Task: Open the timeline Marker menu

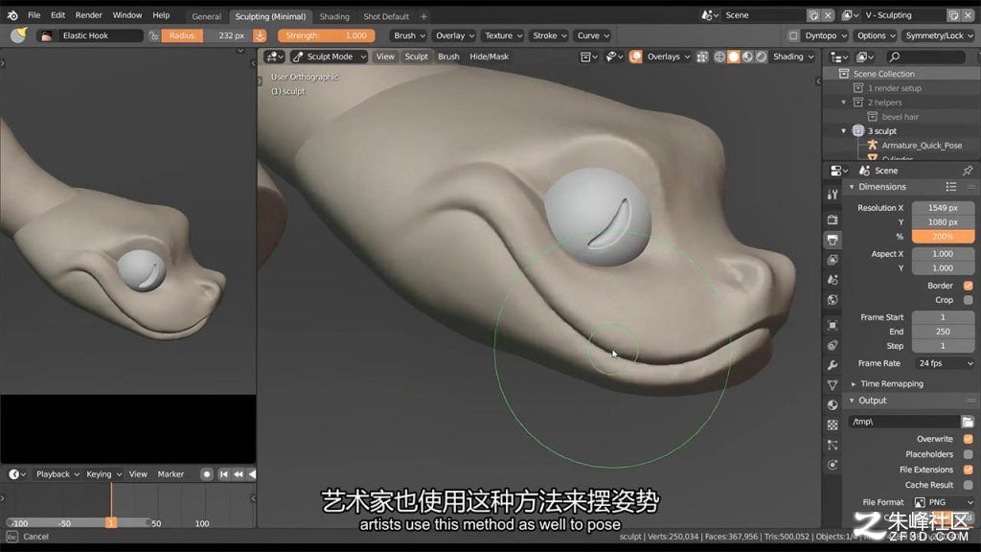Action: tap(171, 474)
